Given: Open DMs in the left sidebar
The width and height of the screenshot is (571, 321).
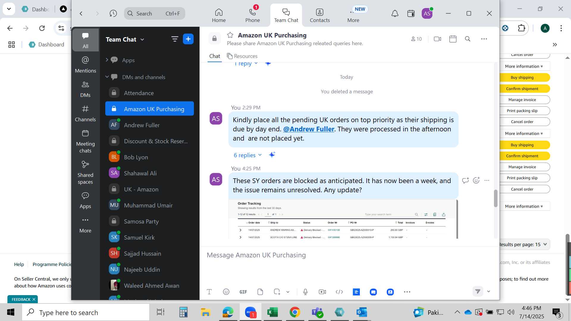Looking at the screenshot, I should point(85,89).
